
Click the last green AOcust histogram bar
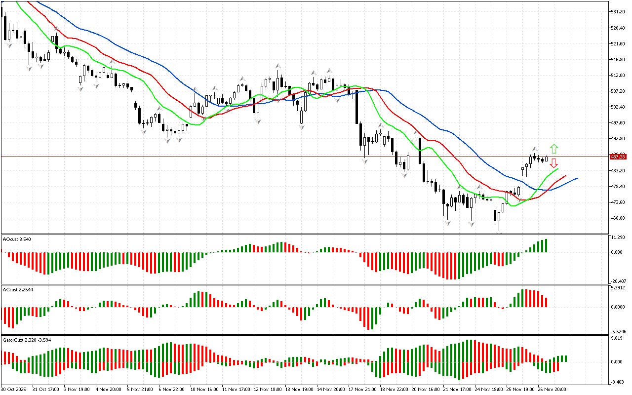coord(546,245)
